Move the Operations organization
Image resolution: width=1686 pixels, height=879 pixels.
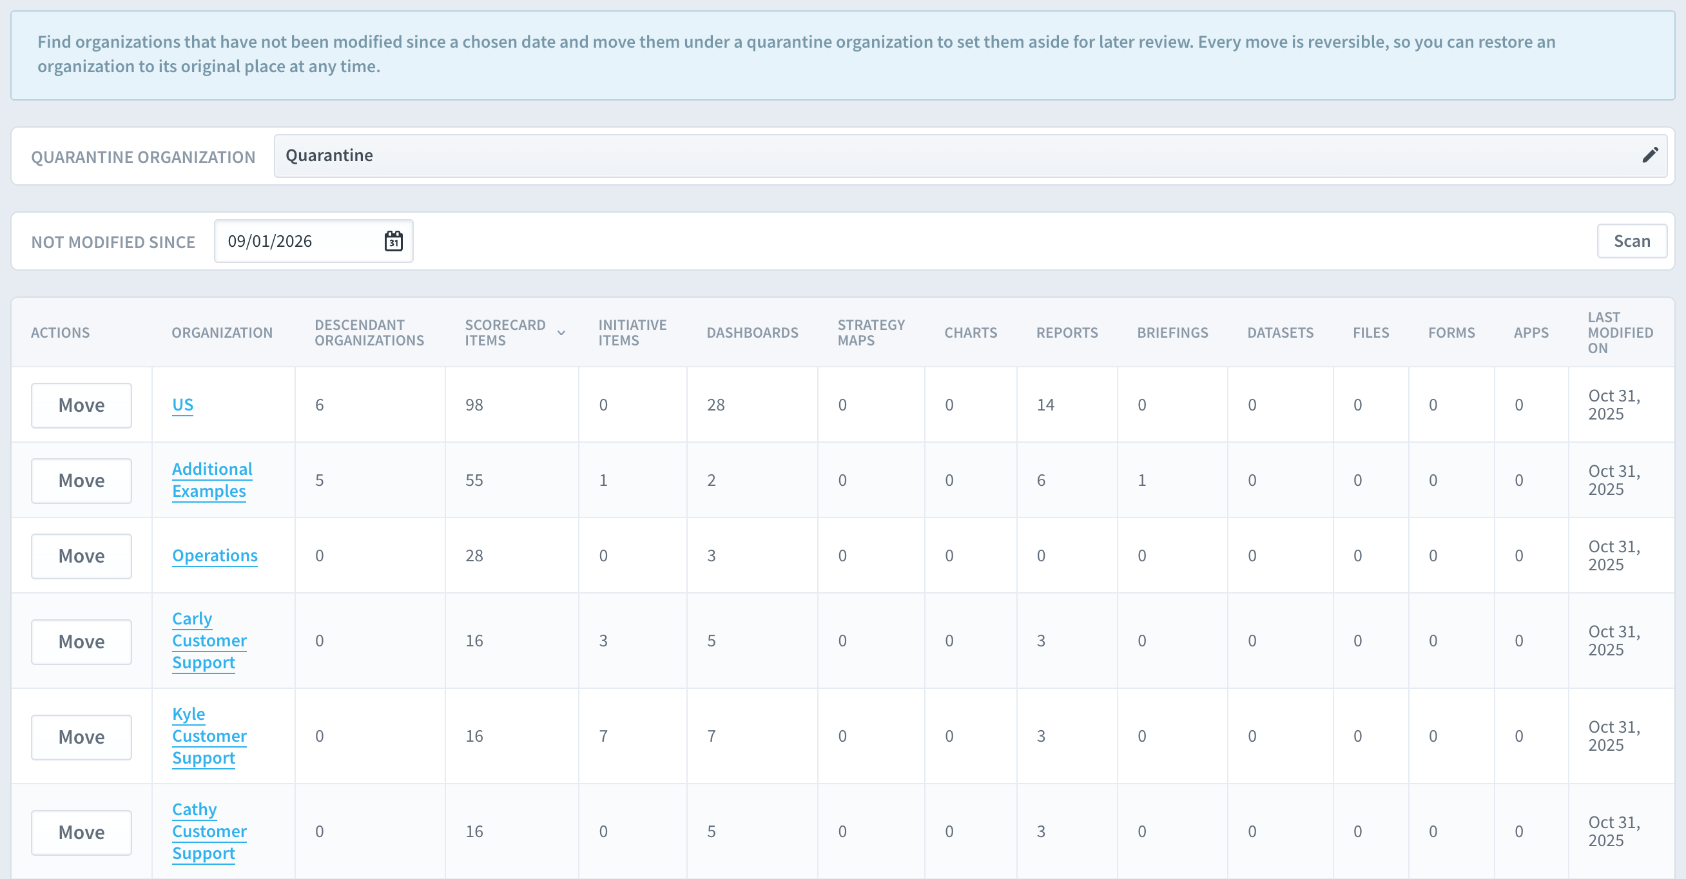pos(81,555)
